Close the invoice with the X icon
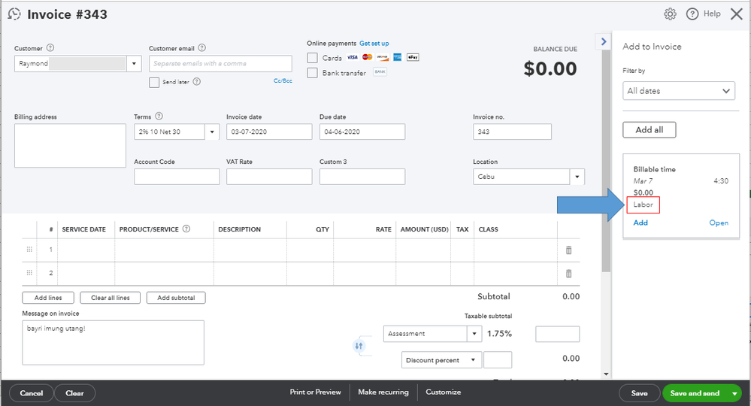Viewport: 751px width, 406px height. 737,14
